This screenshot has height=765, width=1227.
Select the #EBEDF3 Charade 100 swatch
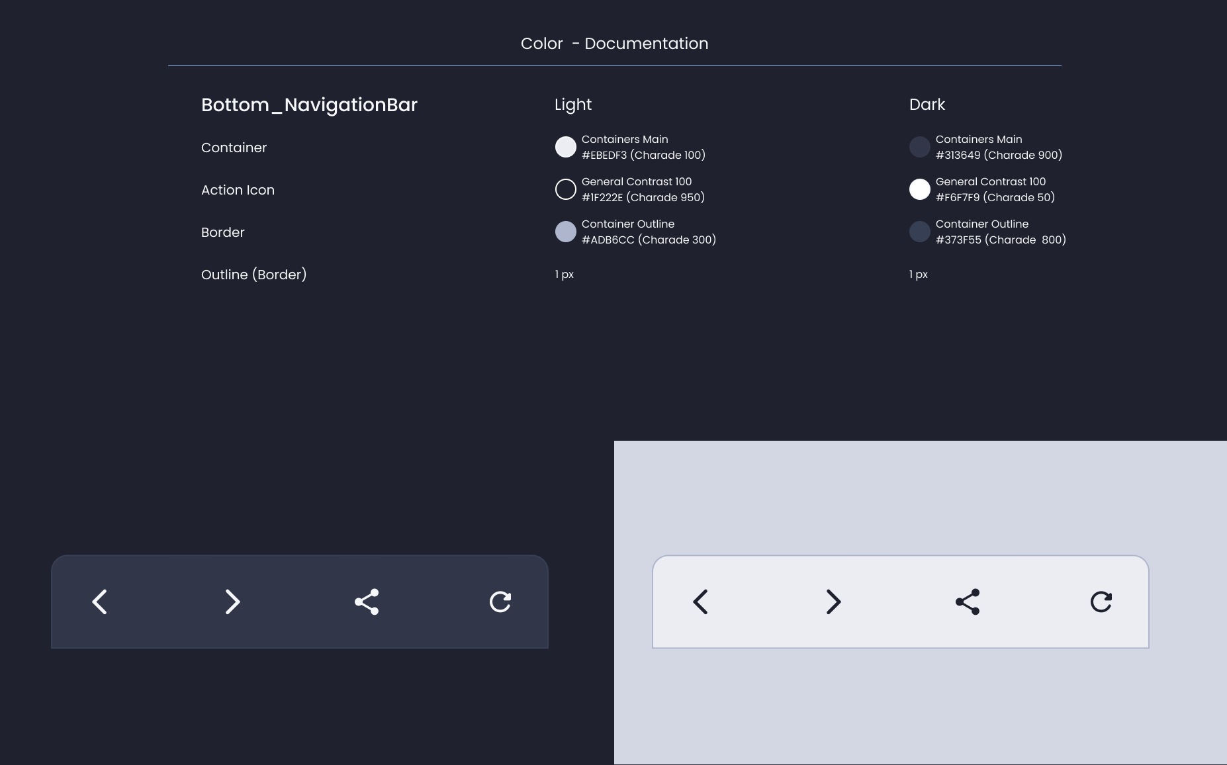(x=566, y=147)
